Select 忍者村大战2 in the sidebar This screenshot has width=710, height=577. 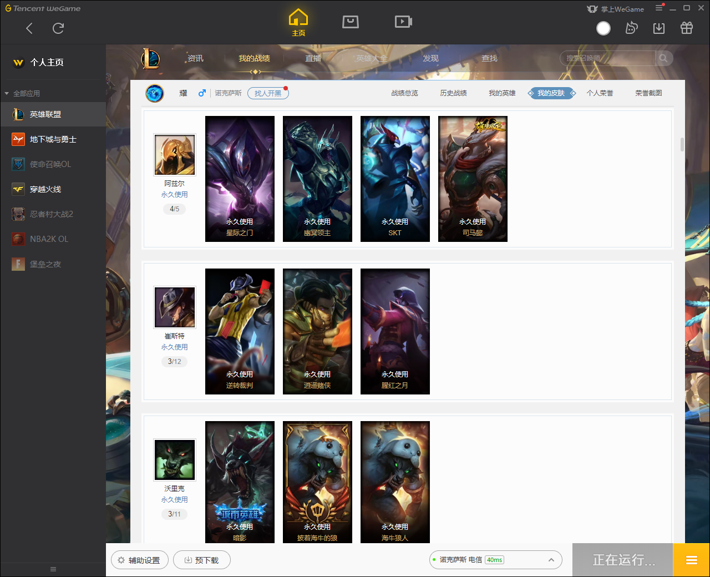53,214
